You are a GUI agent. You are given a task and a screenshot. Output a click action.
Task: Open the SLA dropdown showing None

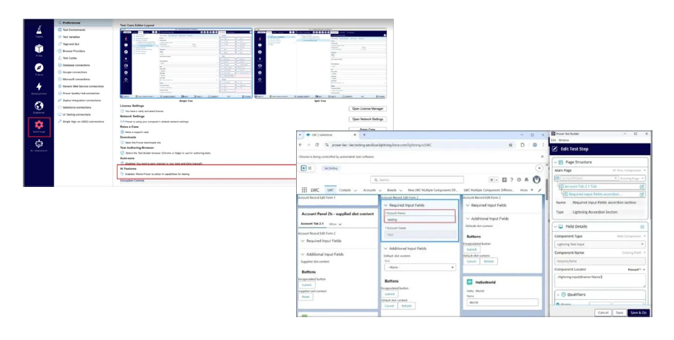pyautogui.click(x=417, y=267)
